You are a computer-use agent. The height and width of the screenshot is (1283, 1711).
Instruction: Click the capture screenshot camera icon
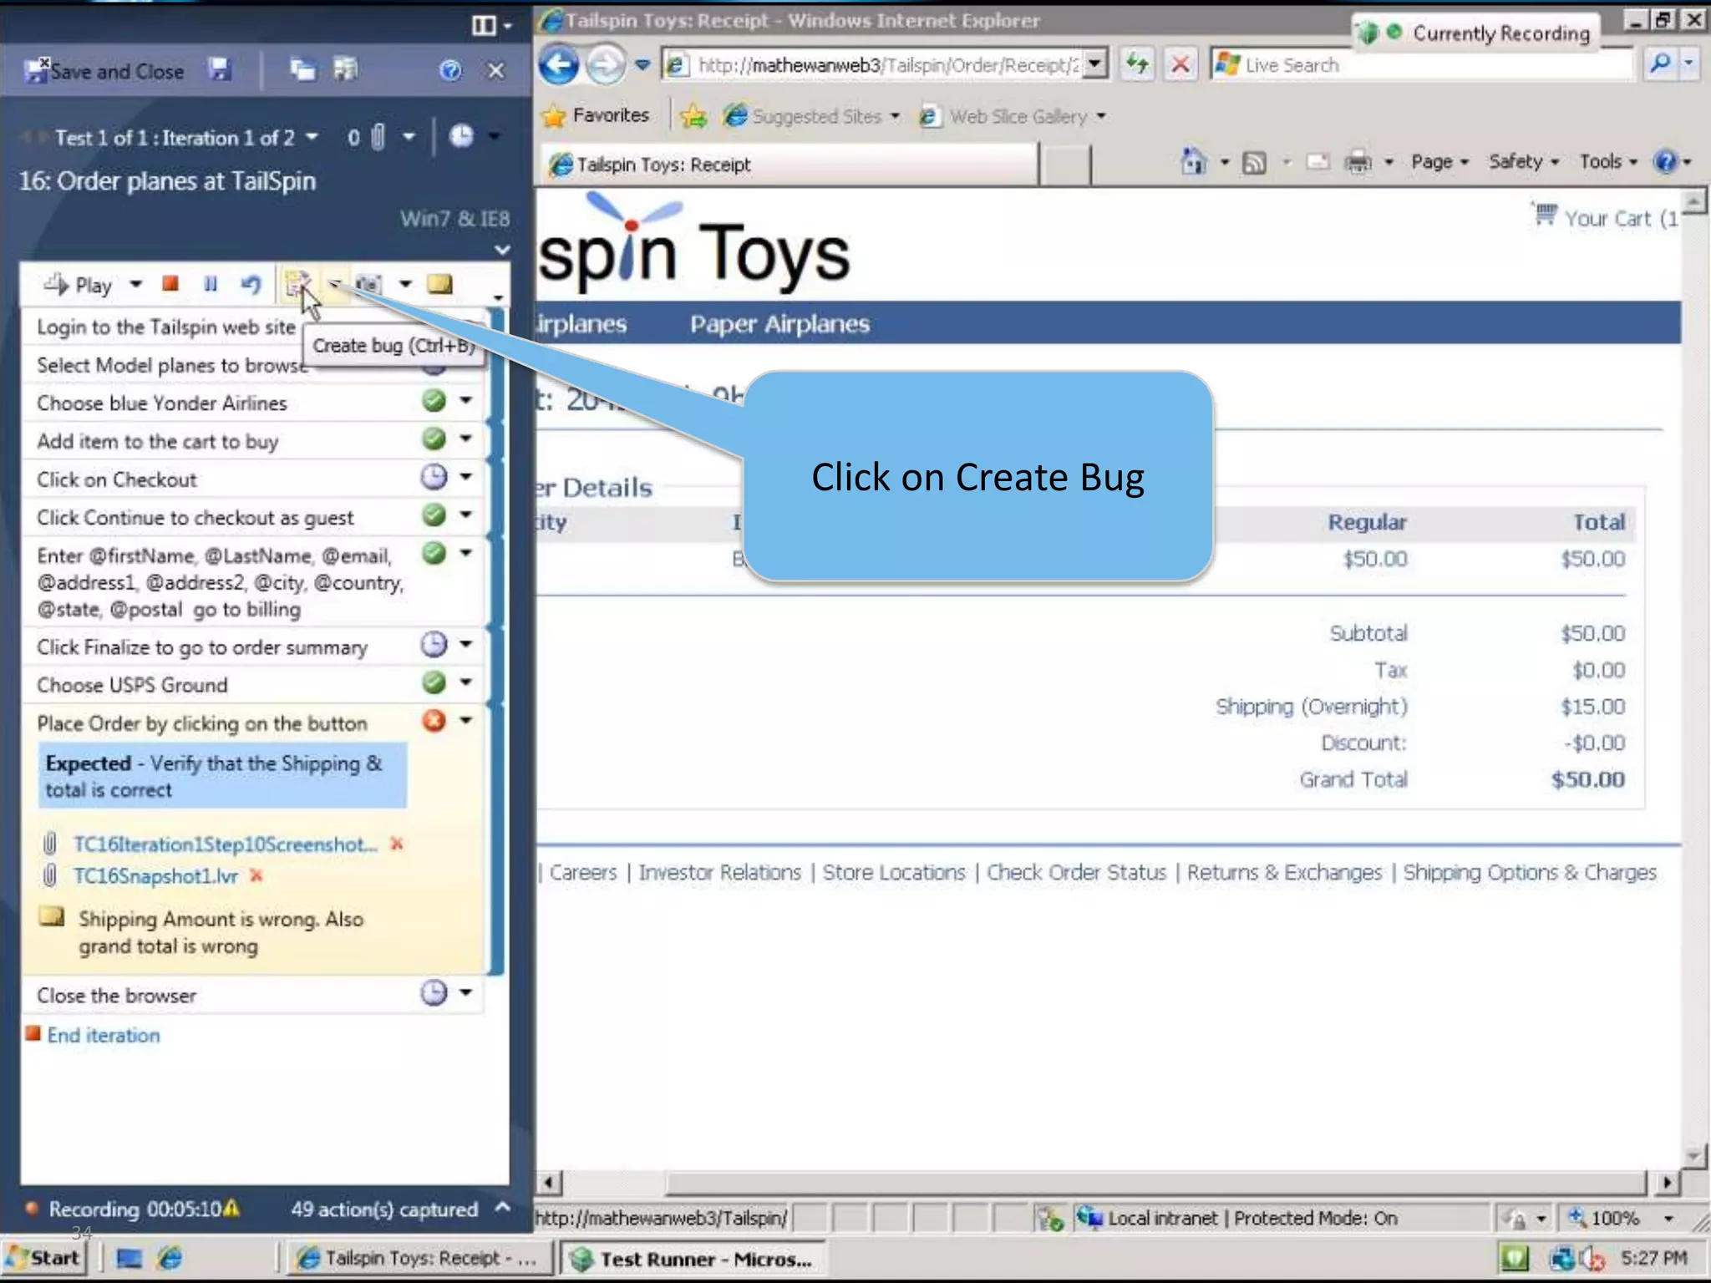point(368,285)
